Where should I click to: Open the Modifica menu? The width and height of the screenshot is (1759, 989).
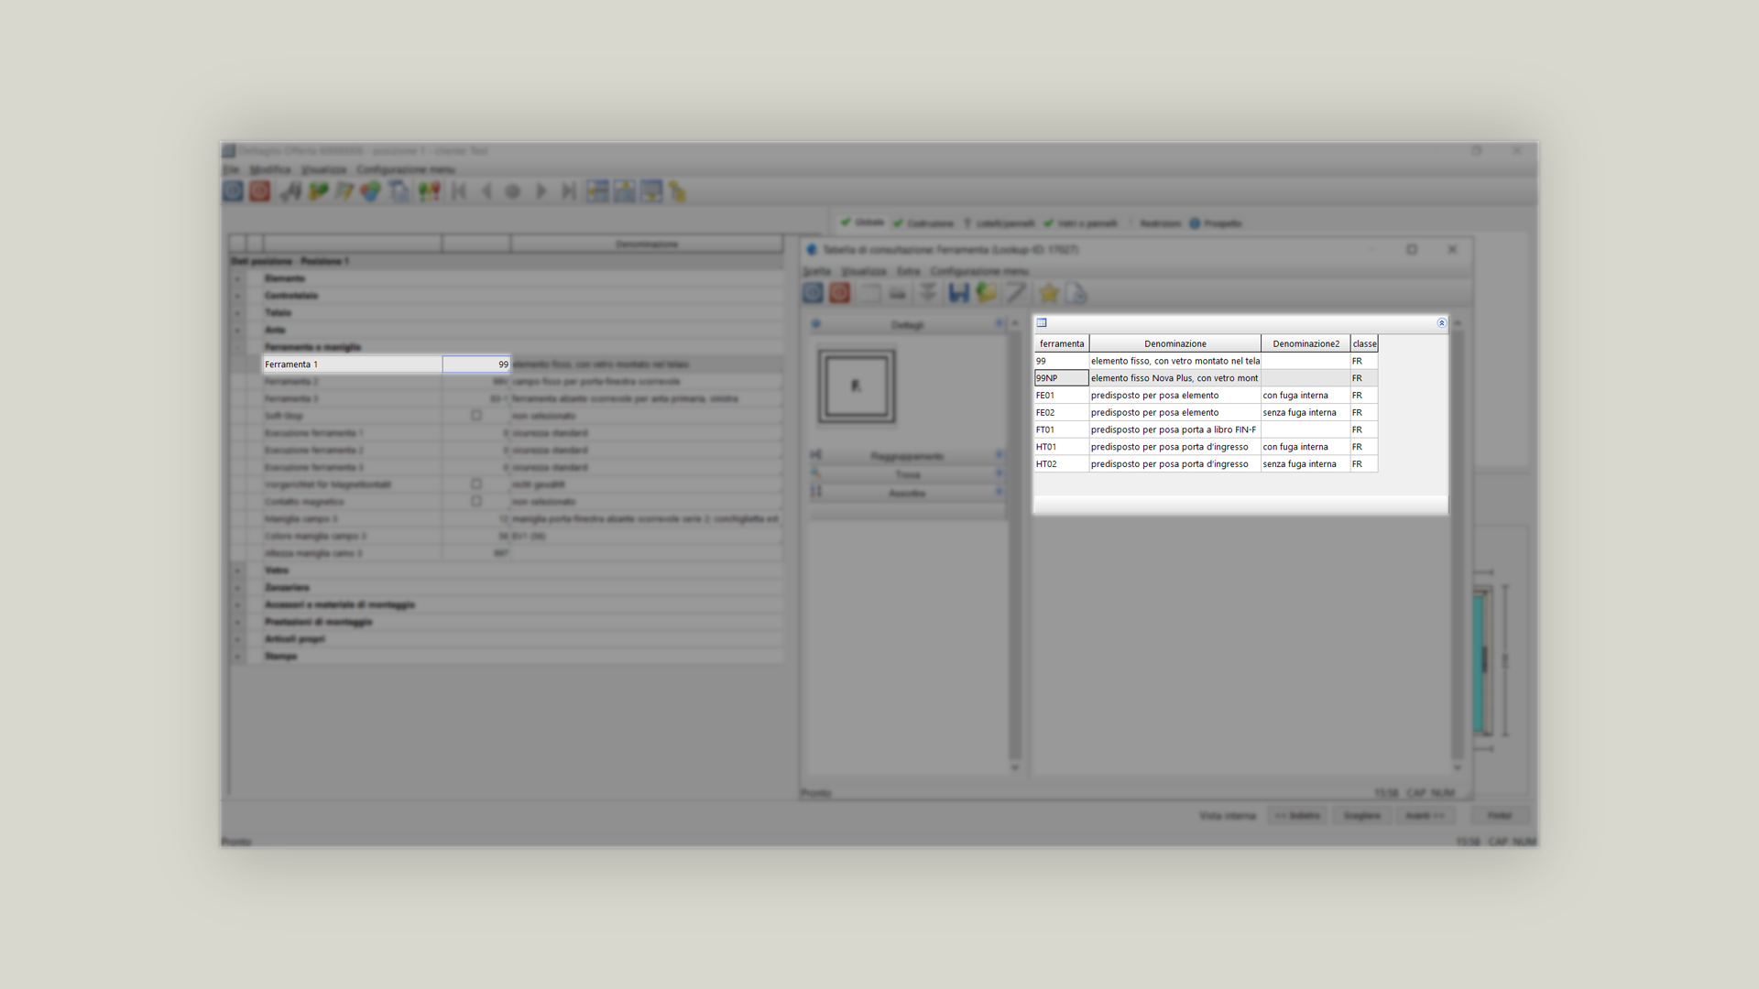pos(270,170)
